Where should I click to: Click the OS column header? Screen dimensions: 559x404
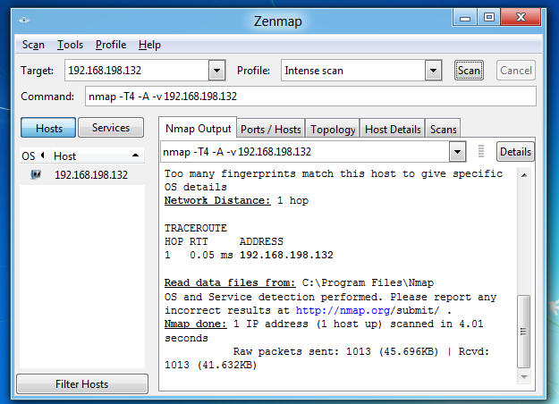point(35,156)
